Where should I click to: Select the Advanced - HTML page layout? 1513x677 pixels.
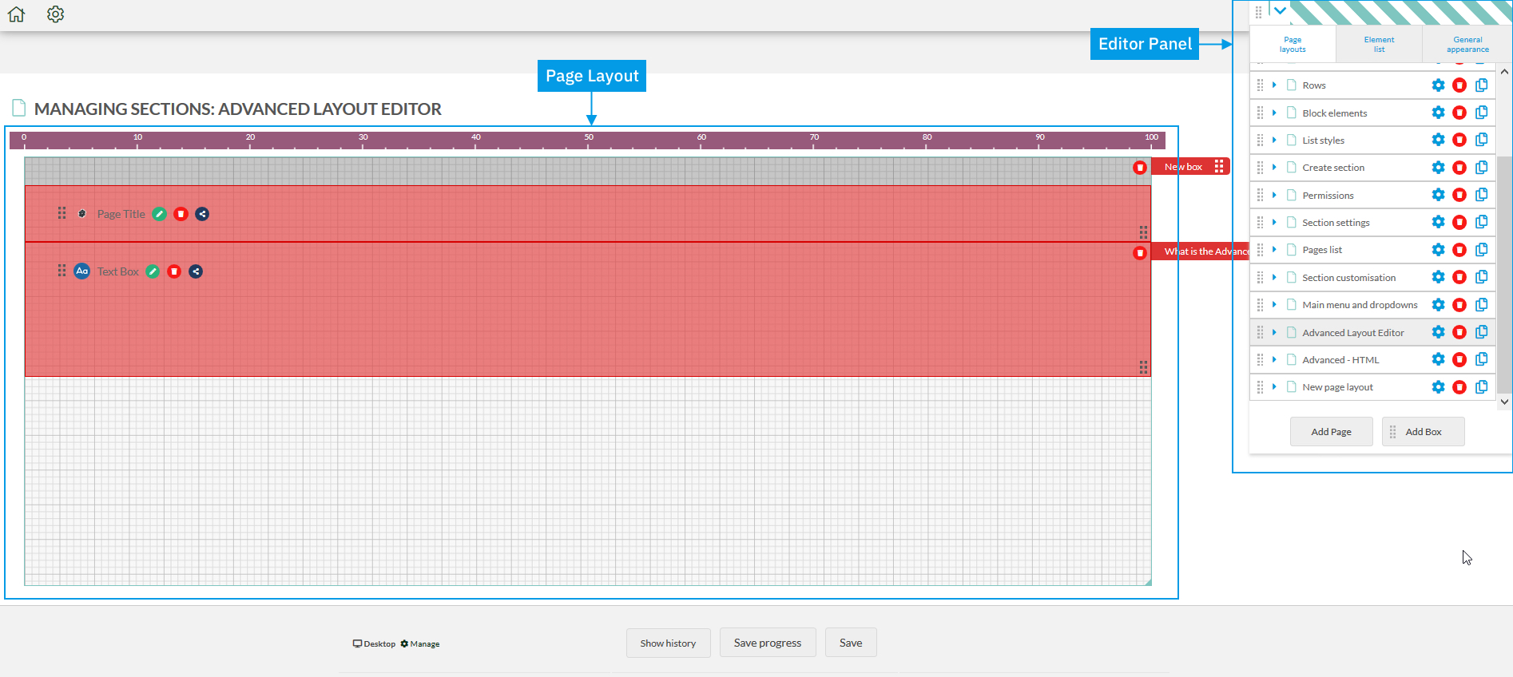click(x=1340, y=360)
